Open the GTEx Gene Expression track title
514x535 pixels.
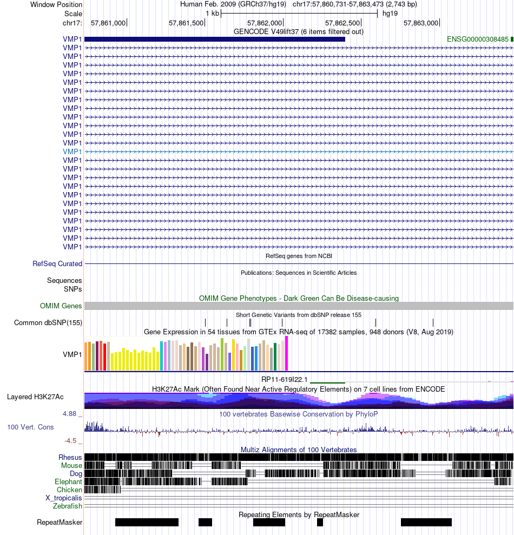pos(299,332)
